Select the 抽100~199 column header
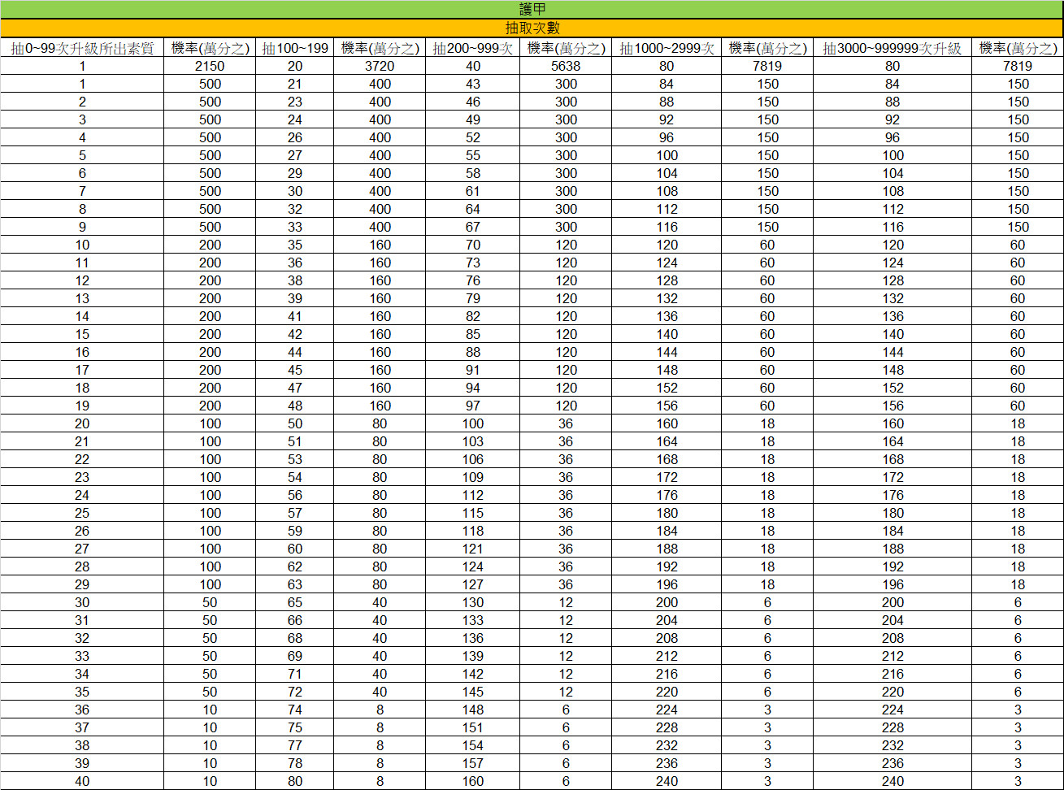 click(295, 48)
